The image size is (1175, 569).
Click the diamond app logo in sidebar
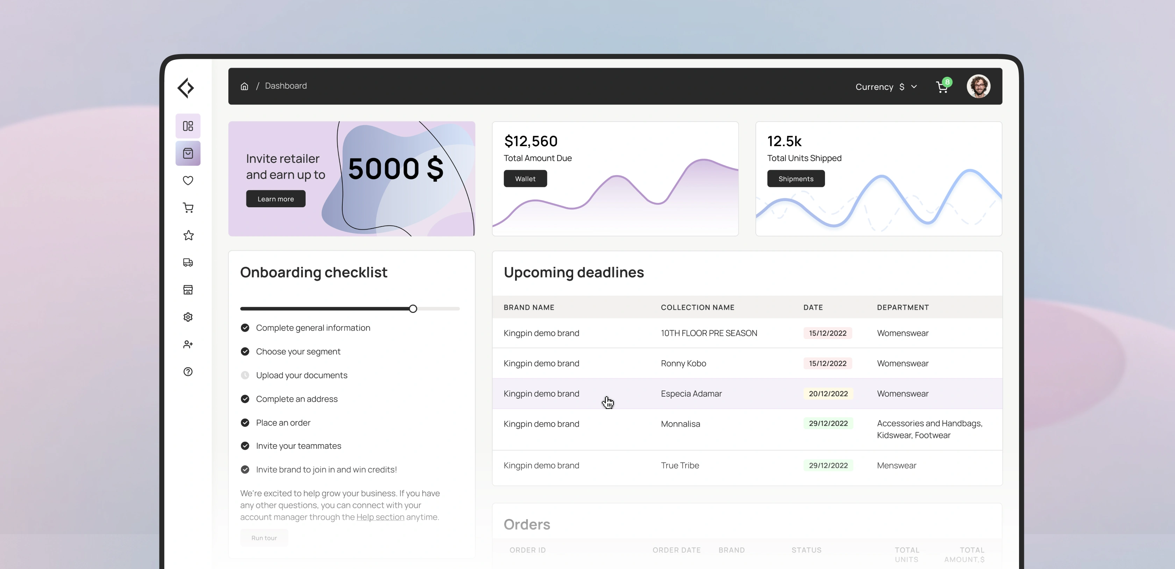186,87
